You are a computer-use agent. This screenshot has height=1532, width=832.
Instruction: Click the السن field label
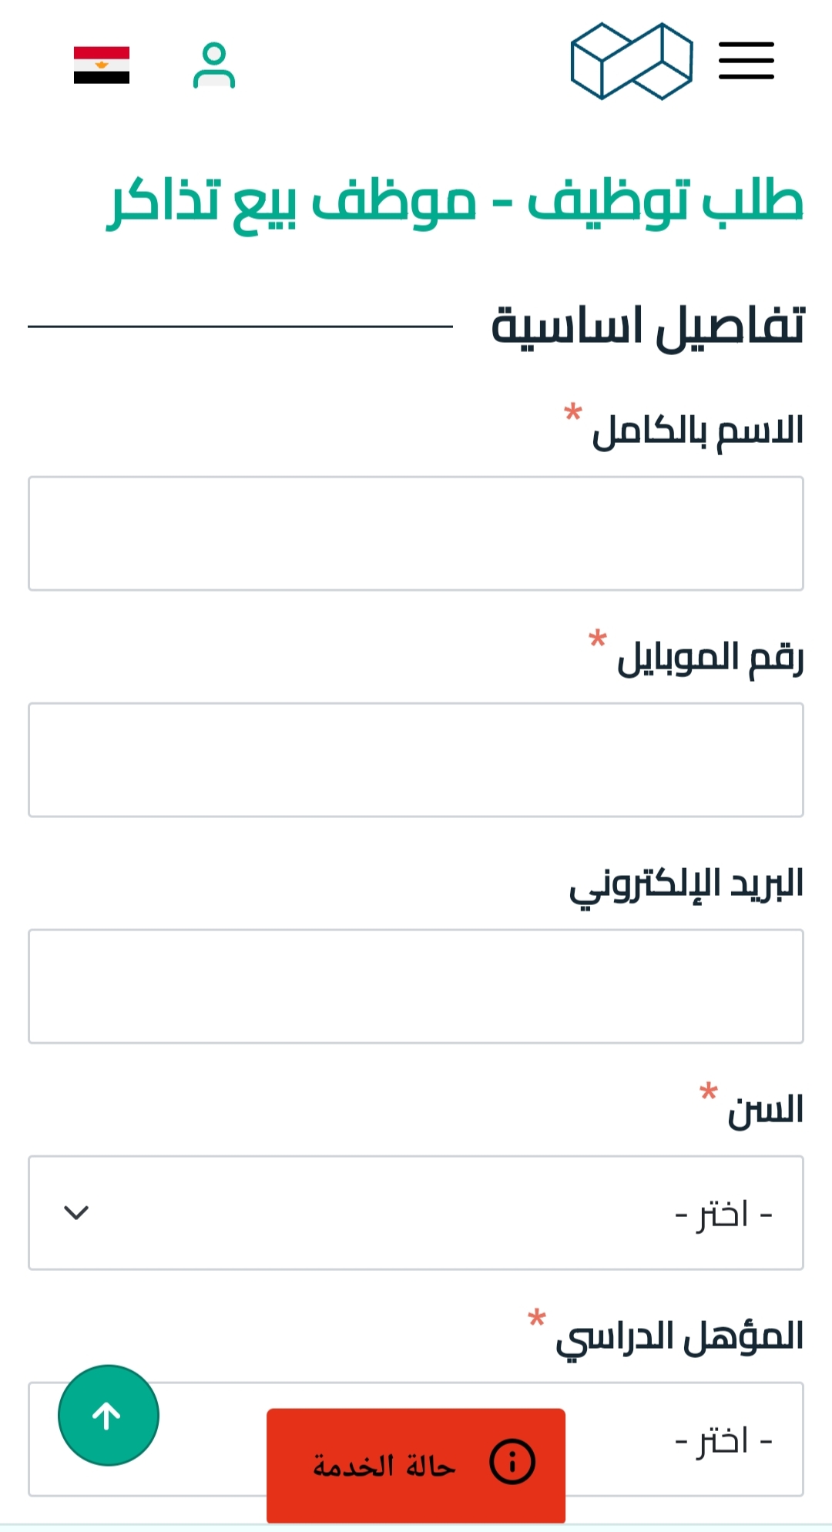(x=766, y=1110)
